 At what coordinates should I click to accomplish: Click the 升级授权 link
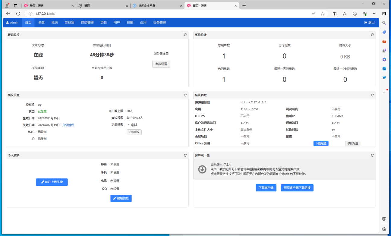pos(68,125)
